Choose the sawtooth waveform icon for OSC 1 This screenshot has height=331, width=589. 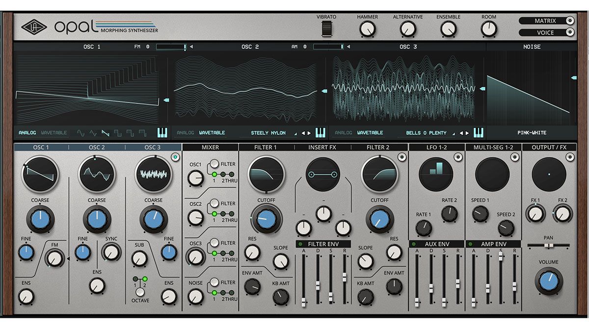(106, 132)
